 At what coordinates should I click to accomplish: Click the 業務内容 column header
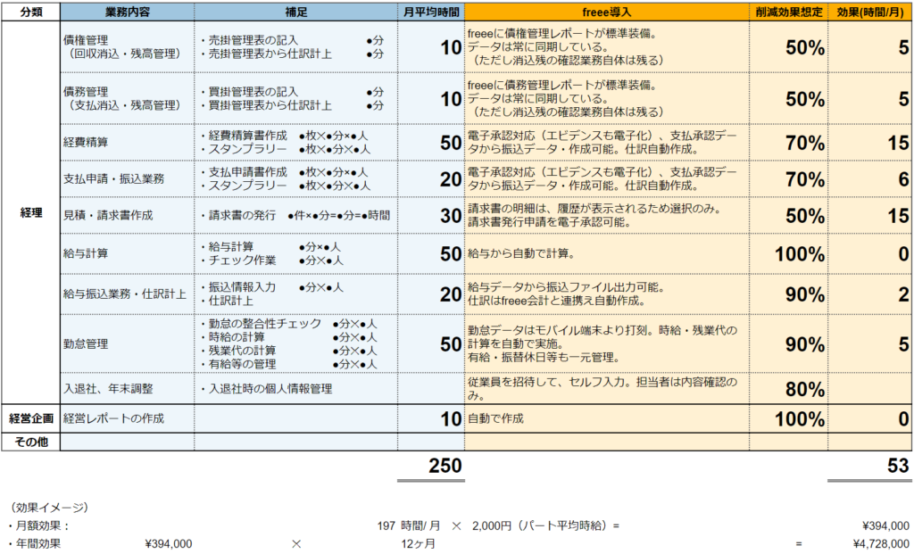point(127,12)
